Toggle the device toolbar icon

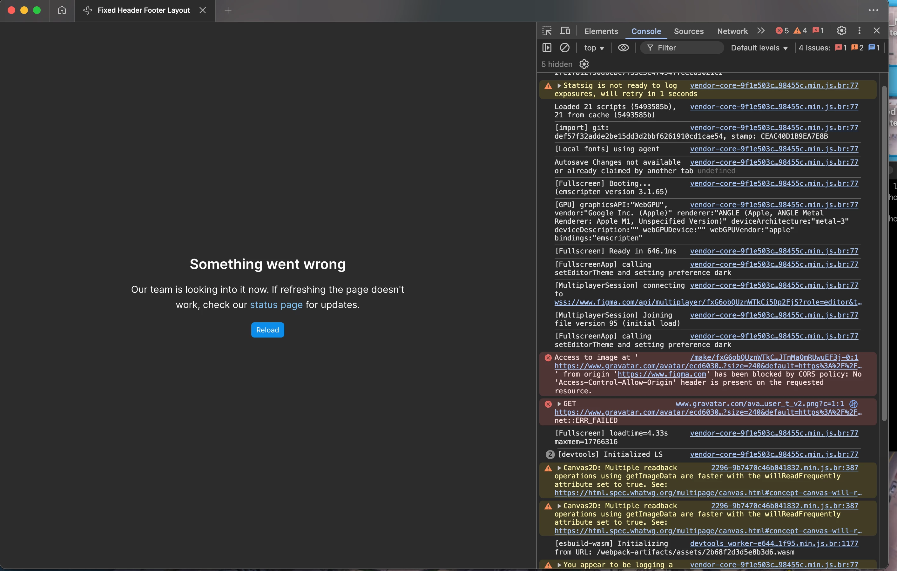point(565,31)
